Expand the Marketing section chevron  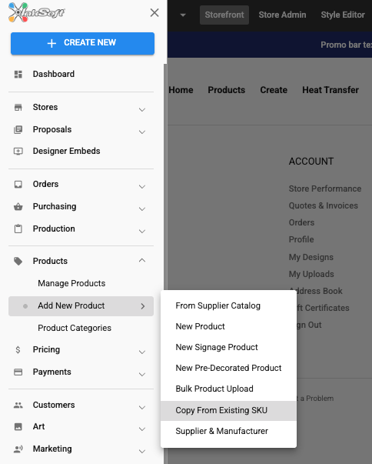142,451
